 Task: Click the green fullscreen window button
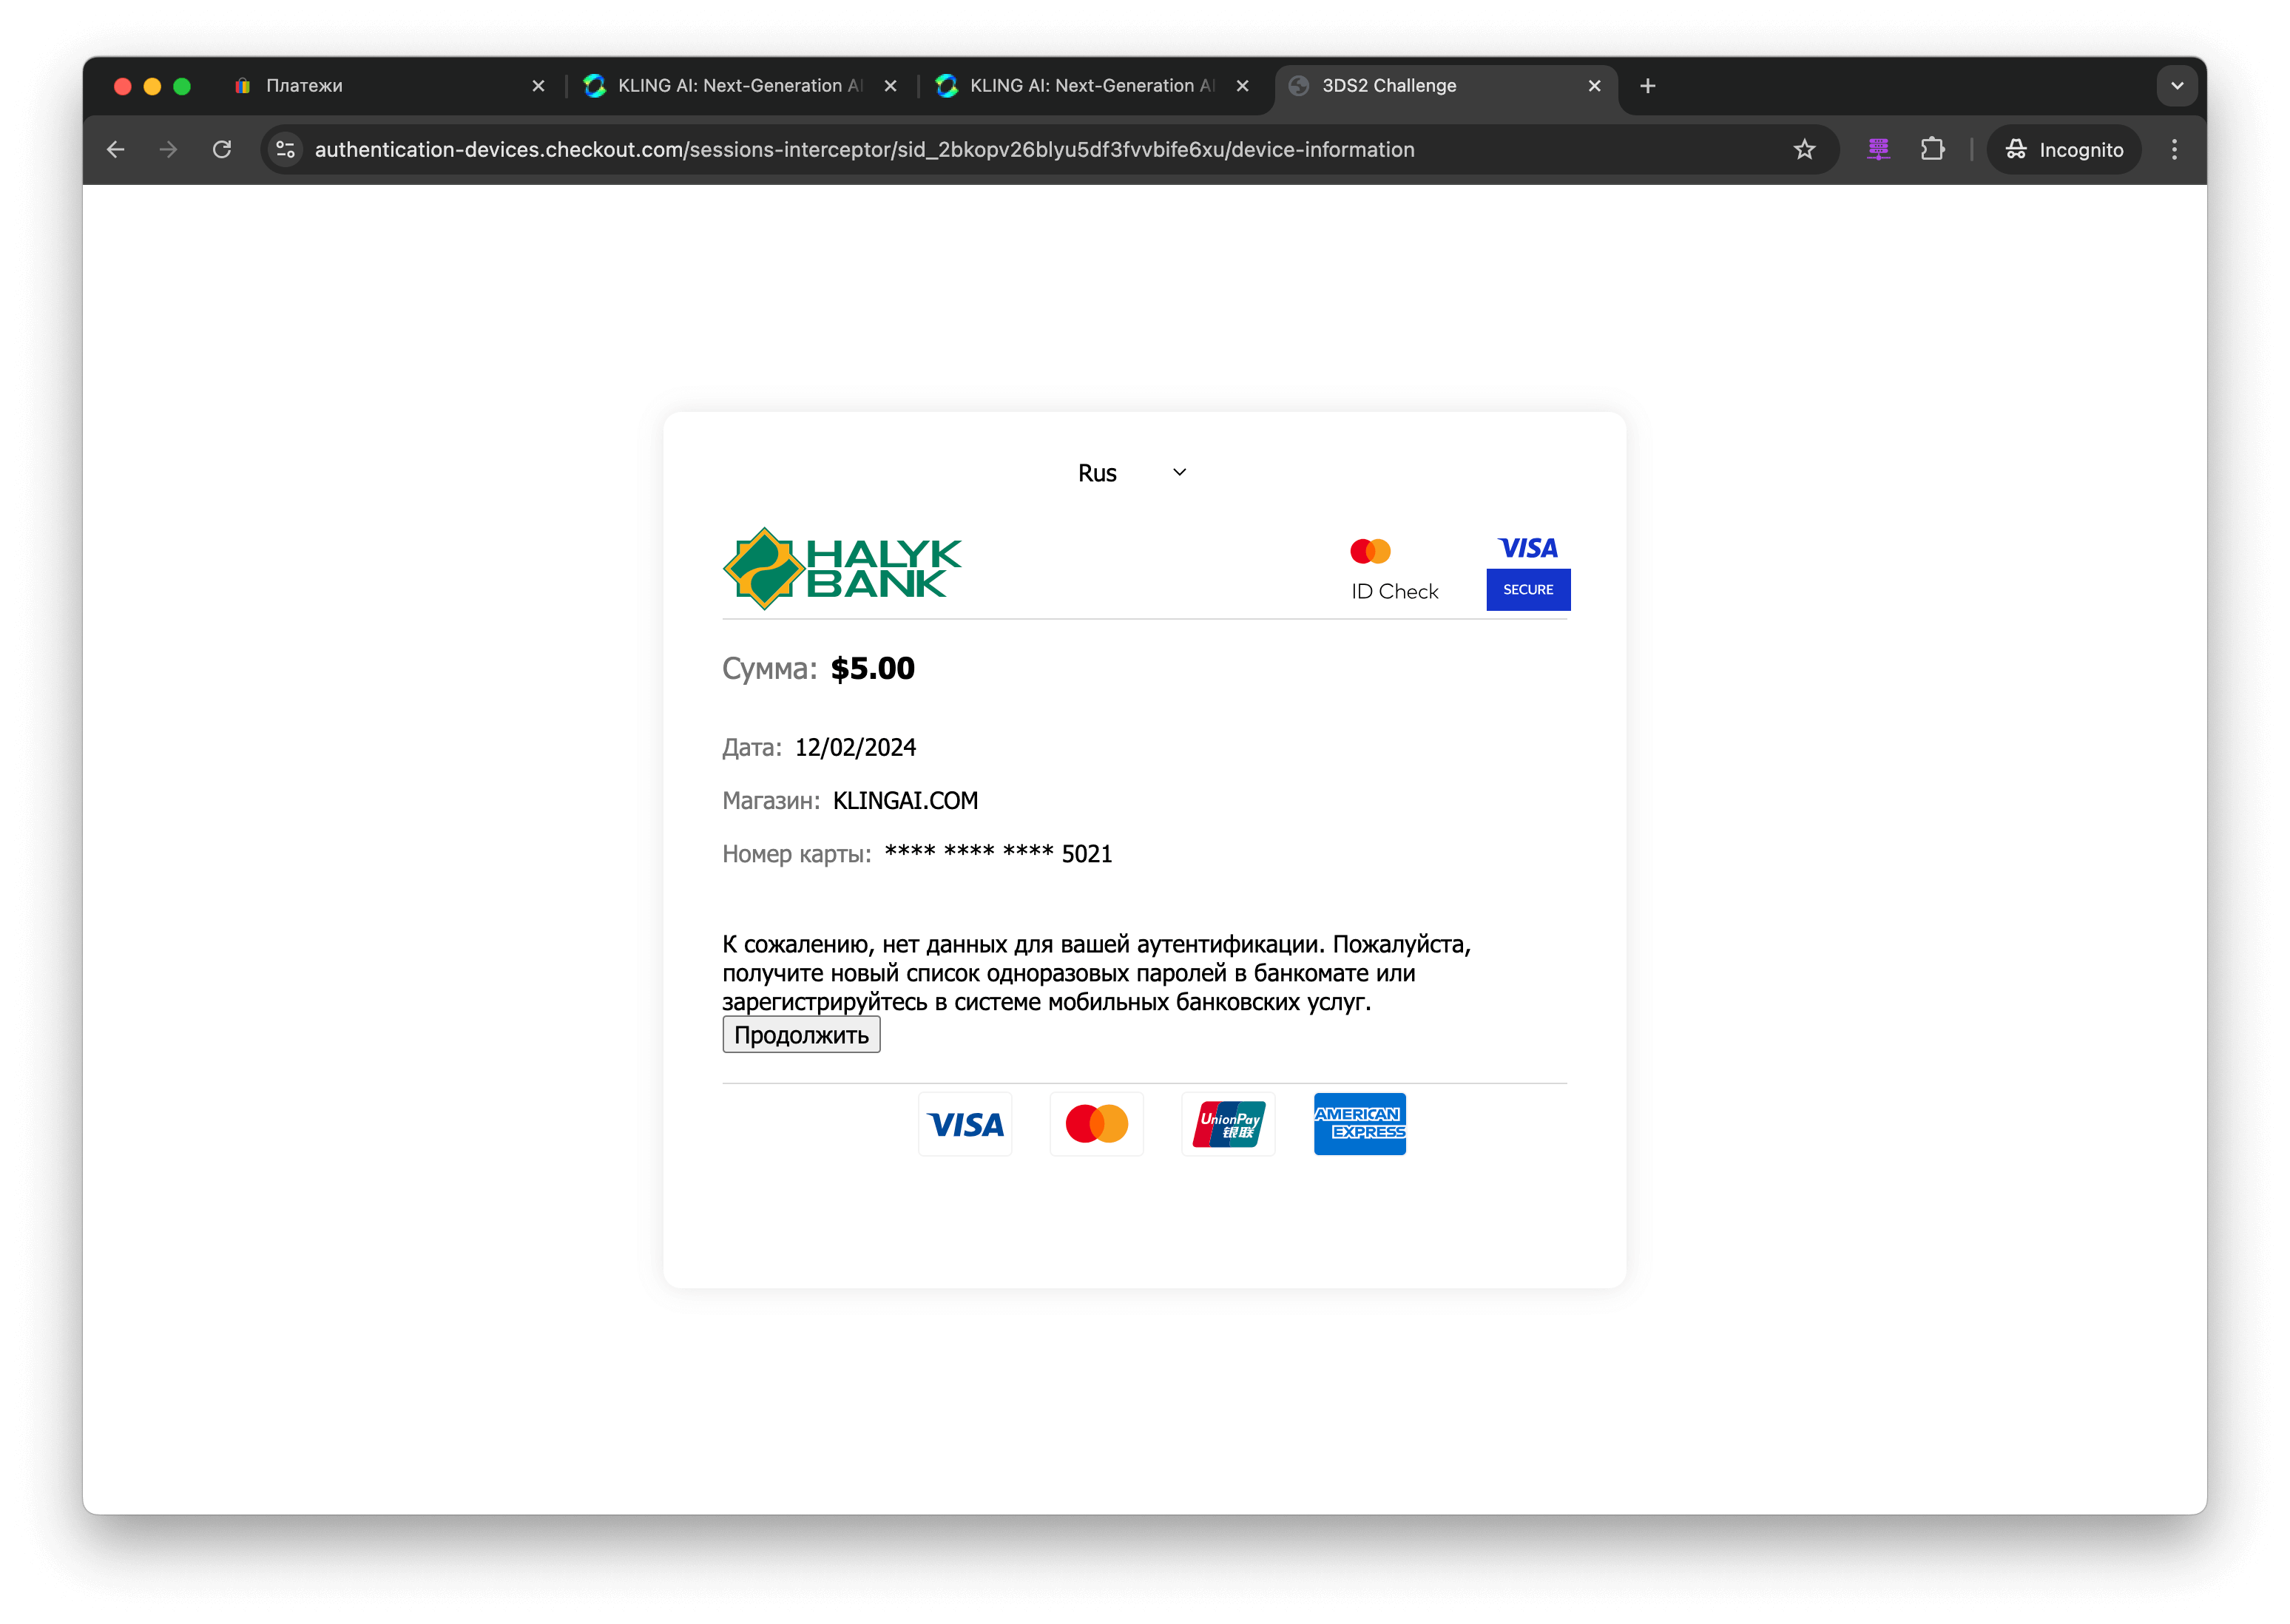182,86
